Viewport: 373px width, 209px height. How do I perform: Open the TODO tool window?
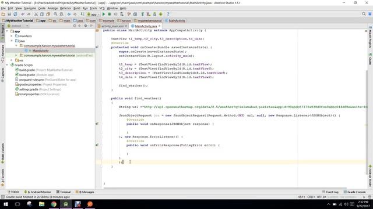pos(13,192)
